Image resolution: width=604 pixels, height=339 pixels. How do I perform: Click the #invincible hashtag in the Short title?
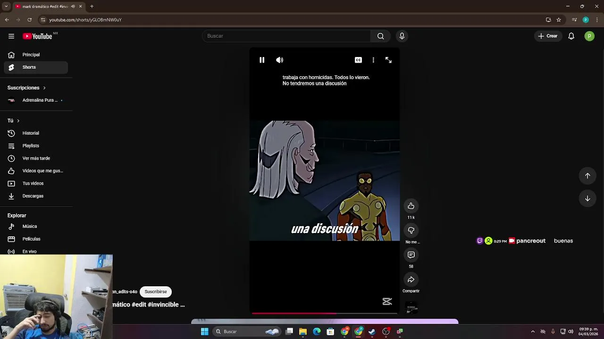163,305
